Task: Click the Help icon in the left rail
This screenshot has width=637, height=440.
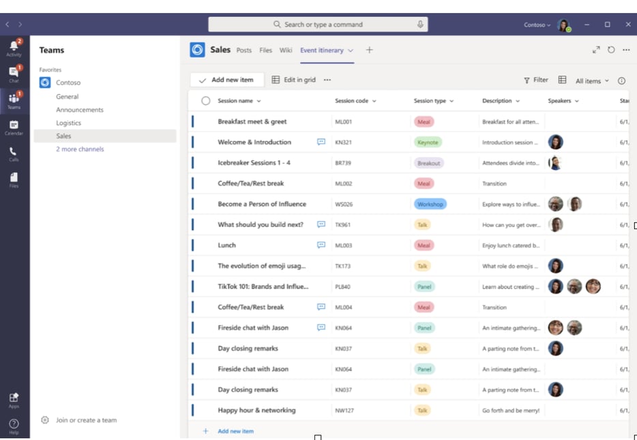Action: click(x=14, y=426)
